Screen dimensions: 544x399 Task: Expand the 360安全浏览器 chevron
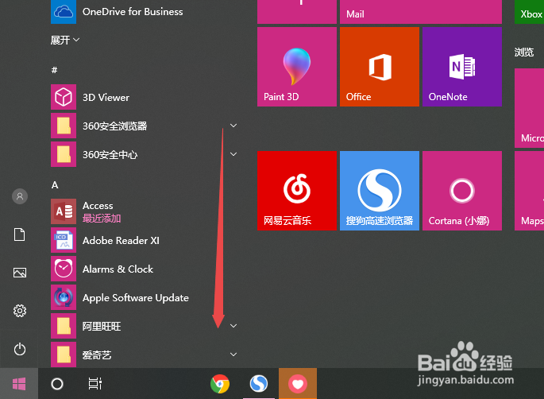click(x=233, y=126)
